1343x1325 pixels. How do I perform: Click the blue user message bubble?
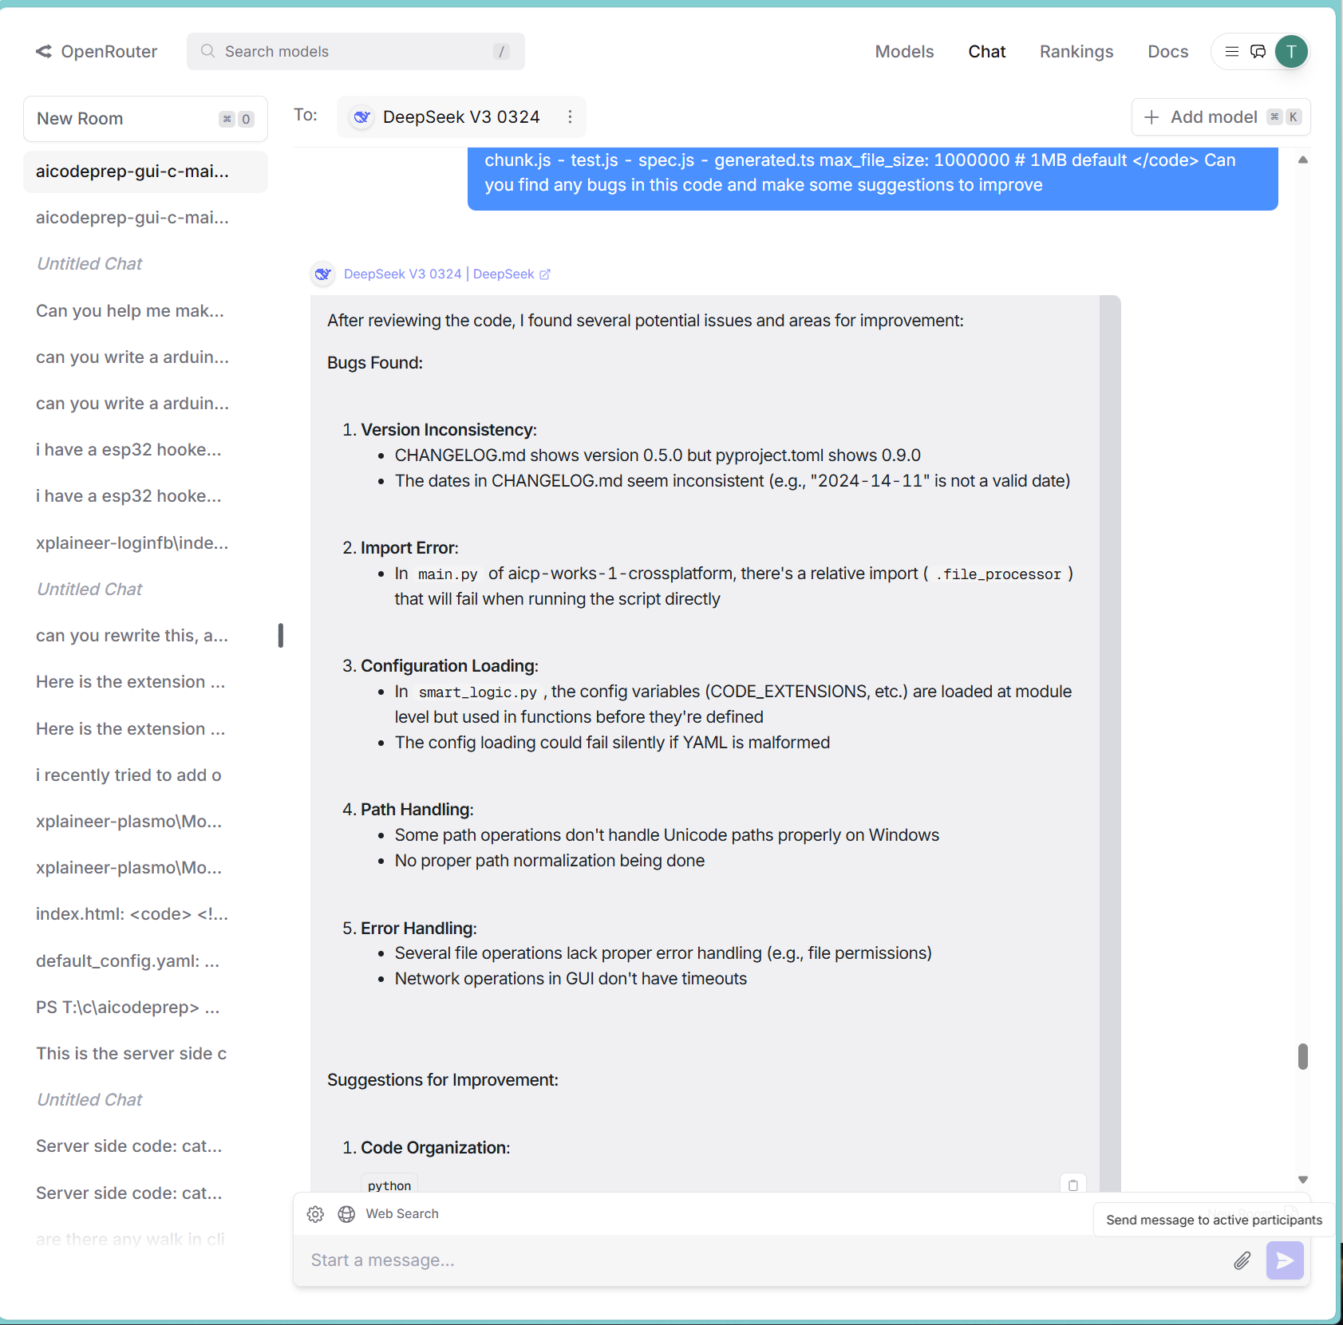[x=872, y=179]
